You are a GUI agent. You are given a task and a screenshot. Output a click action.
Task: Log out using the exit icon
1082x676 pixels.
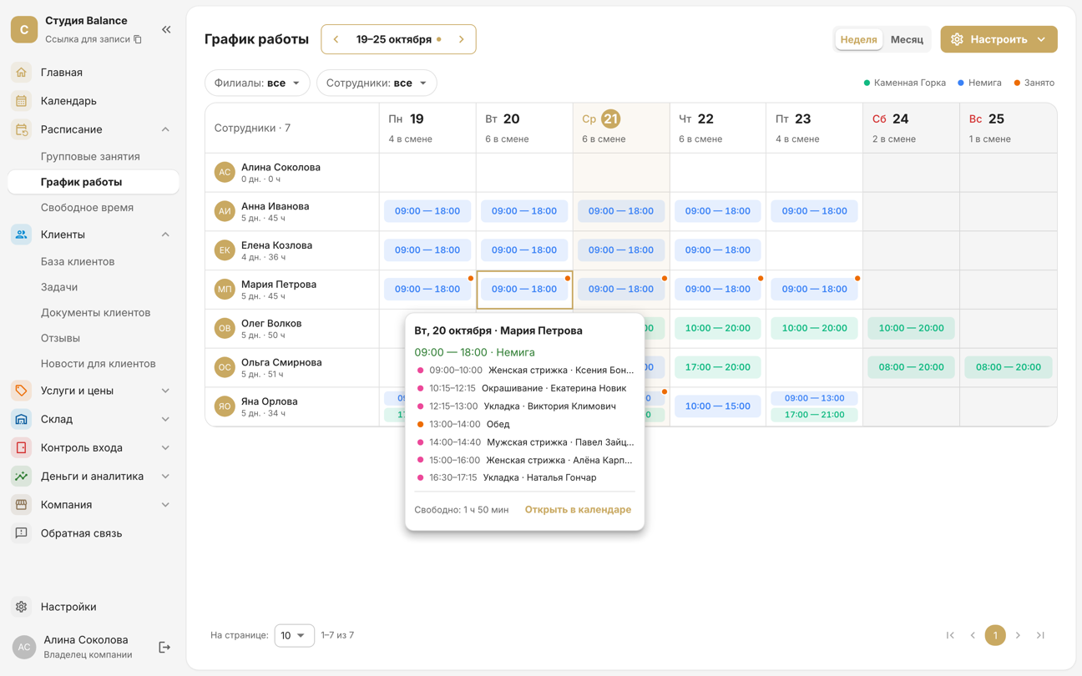pyautogui.click(x=164, y=647)
